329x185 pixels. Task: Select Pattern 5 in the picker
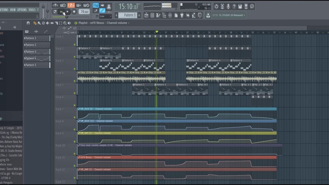tap(37, 65)
